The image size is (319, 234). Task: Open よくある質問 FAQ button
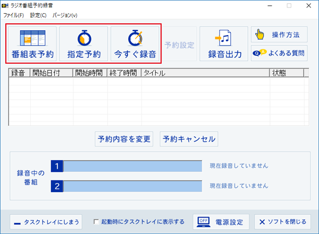point(279,53)
